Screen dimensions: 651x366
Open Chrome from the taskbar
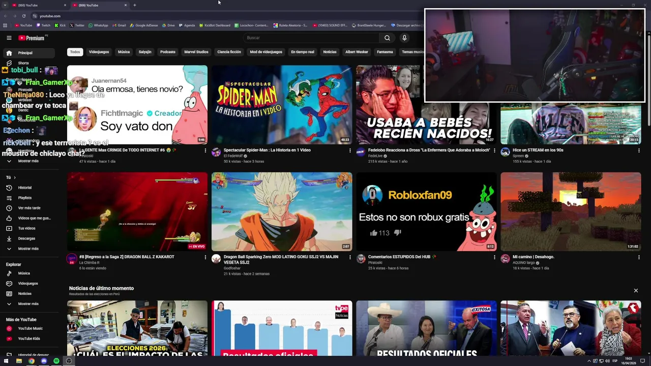(32, 361)
